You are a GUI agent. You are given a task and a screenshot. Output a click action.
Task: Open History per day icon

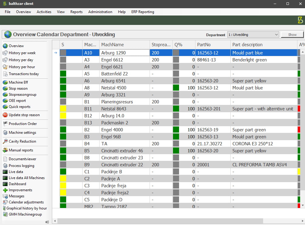(5, 60)
